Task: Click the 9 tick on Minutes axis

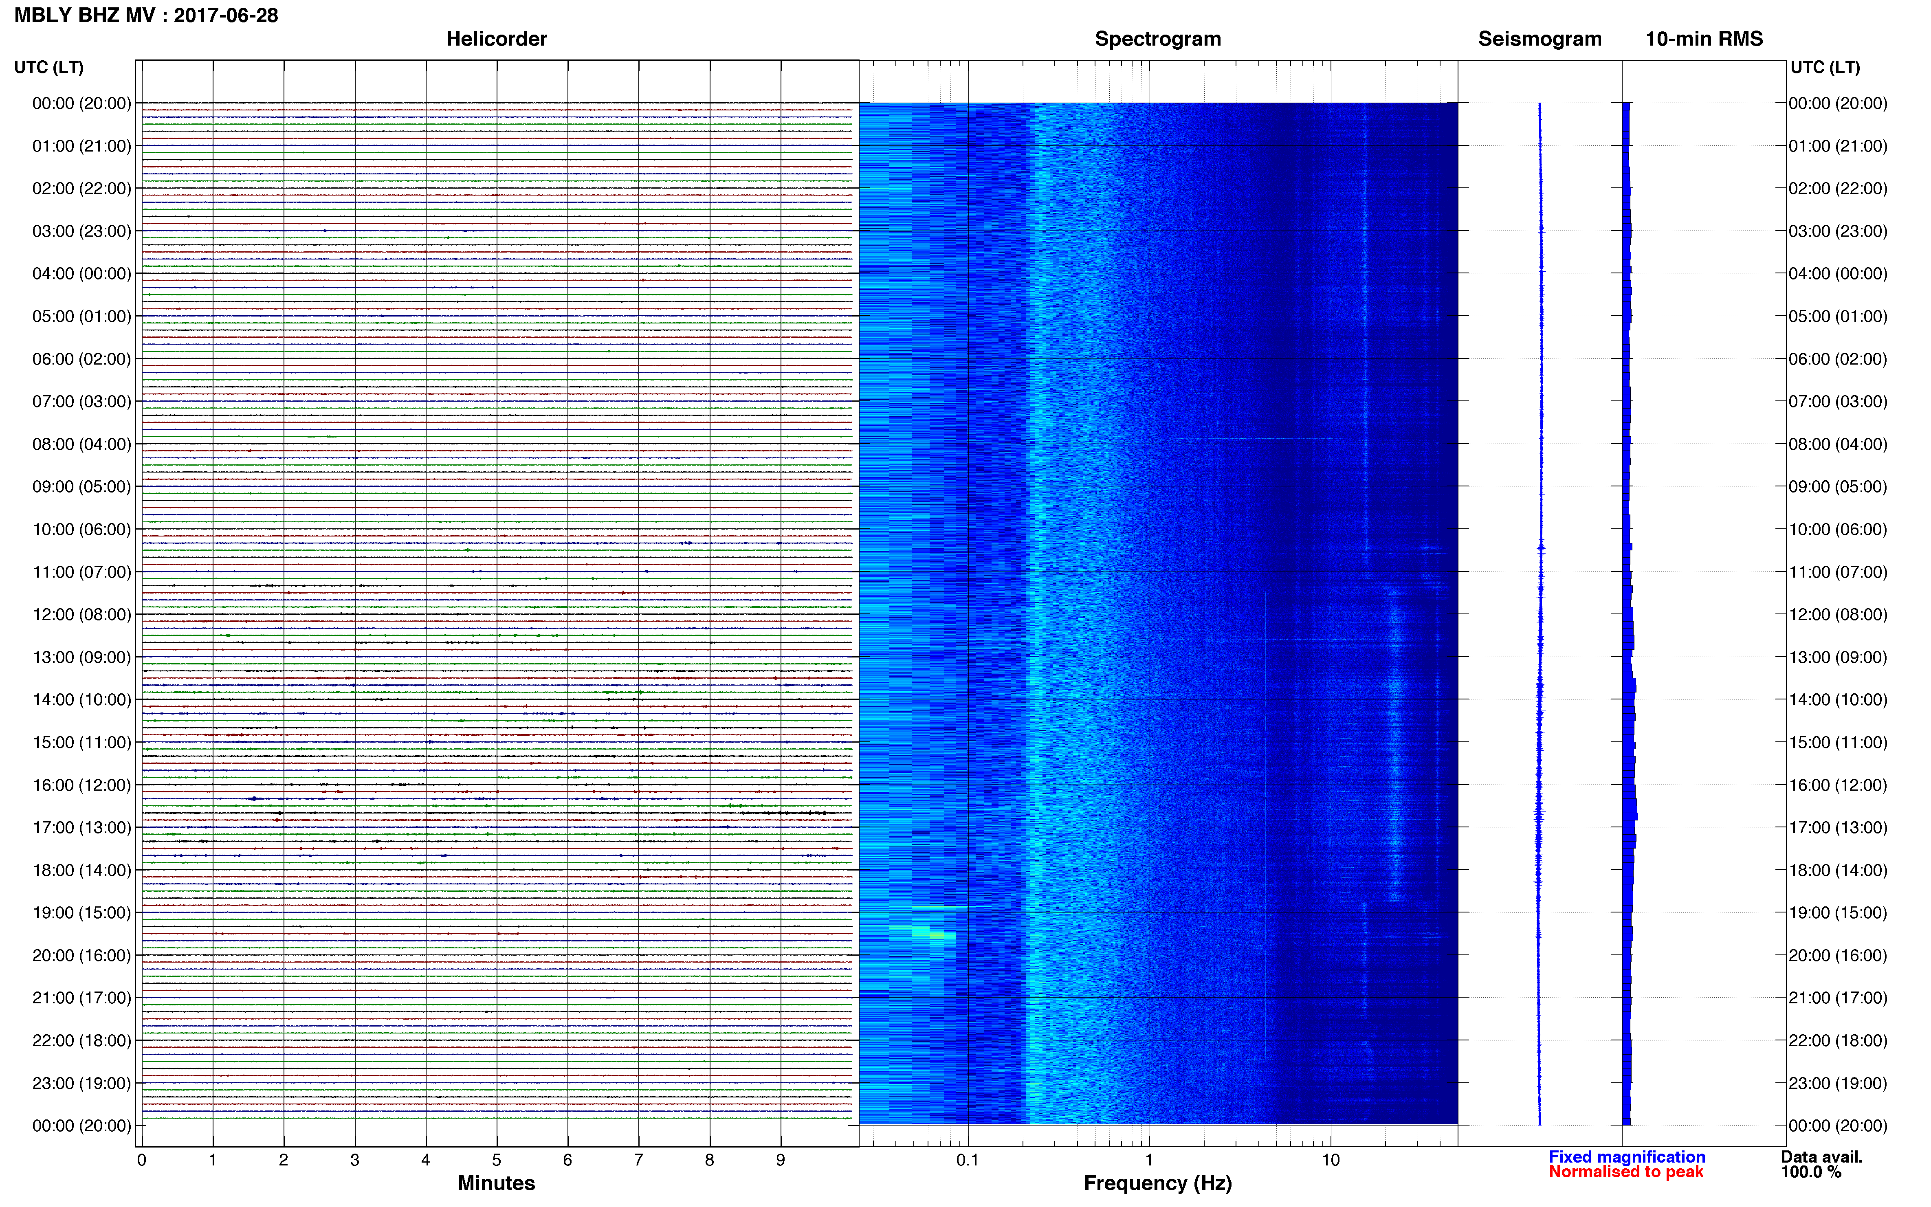Action: pyautogui.click(x=781, y=1160)
